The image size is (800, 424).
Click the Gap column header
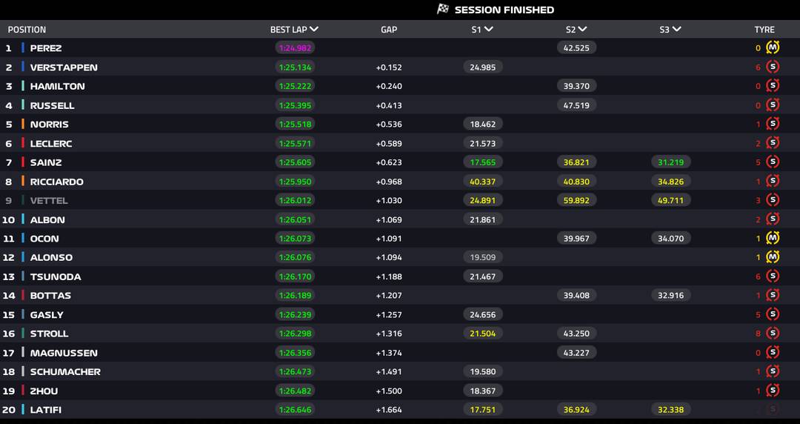coord(389,30)
